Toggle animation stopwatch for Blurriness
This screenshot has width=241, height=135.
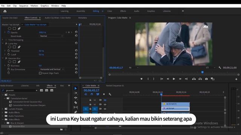[9, 65]
